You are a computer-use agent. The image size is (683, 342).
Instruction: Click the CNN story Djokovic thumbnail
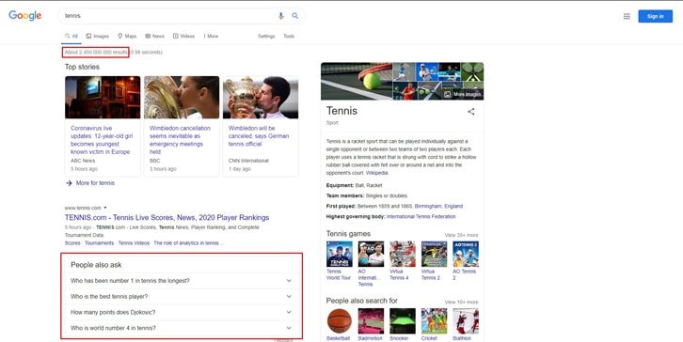pyautogui.click(x=261, y=98)
